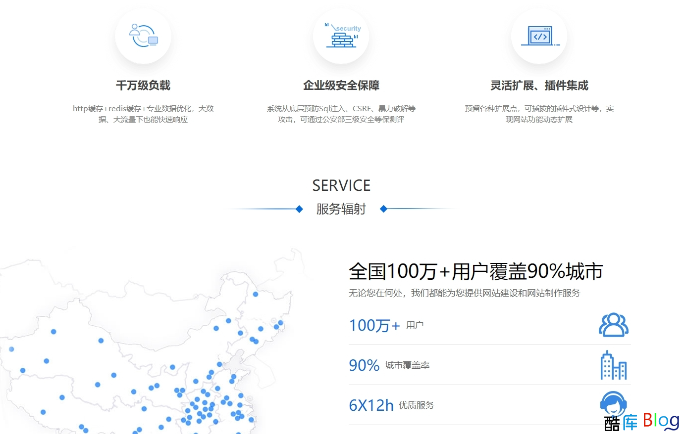Click the 6X12h 优质服务 statistic
686x434 pixels.
pos(391,405)
